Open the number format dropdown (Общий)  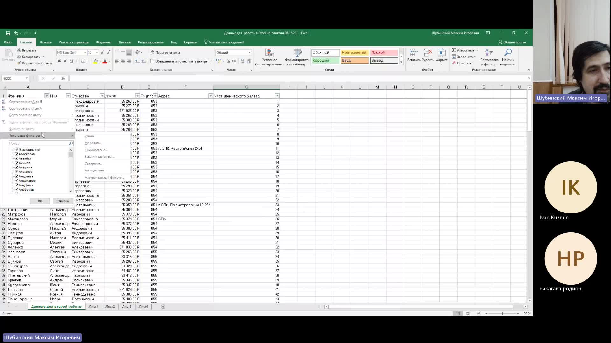250,53
